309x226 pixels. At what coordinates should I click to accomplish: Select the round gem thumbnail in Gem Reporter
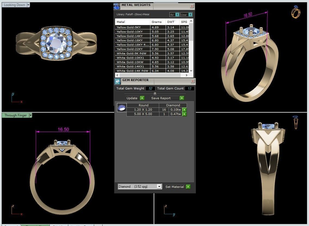(x=122, y=108)
